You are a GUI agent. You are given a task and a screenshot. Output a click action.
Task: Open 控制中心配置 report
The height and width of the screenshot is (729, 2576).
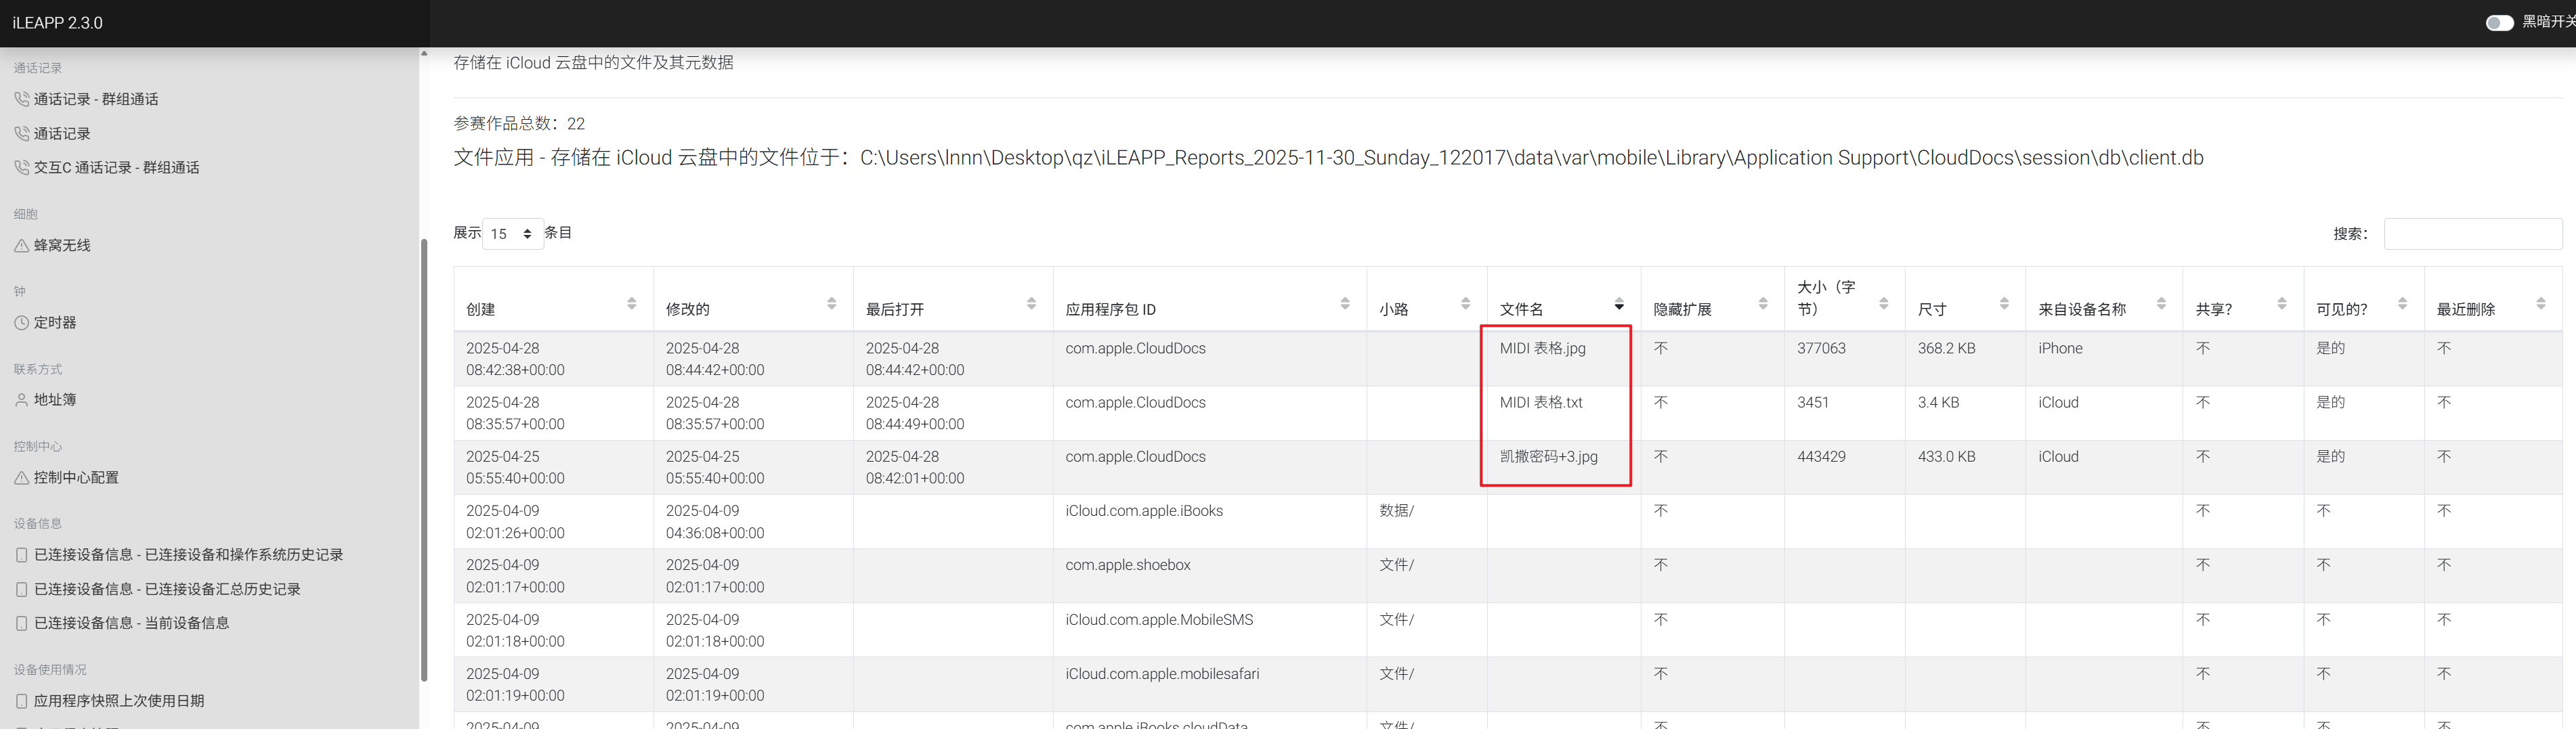click(76, 477)
